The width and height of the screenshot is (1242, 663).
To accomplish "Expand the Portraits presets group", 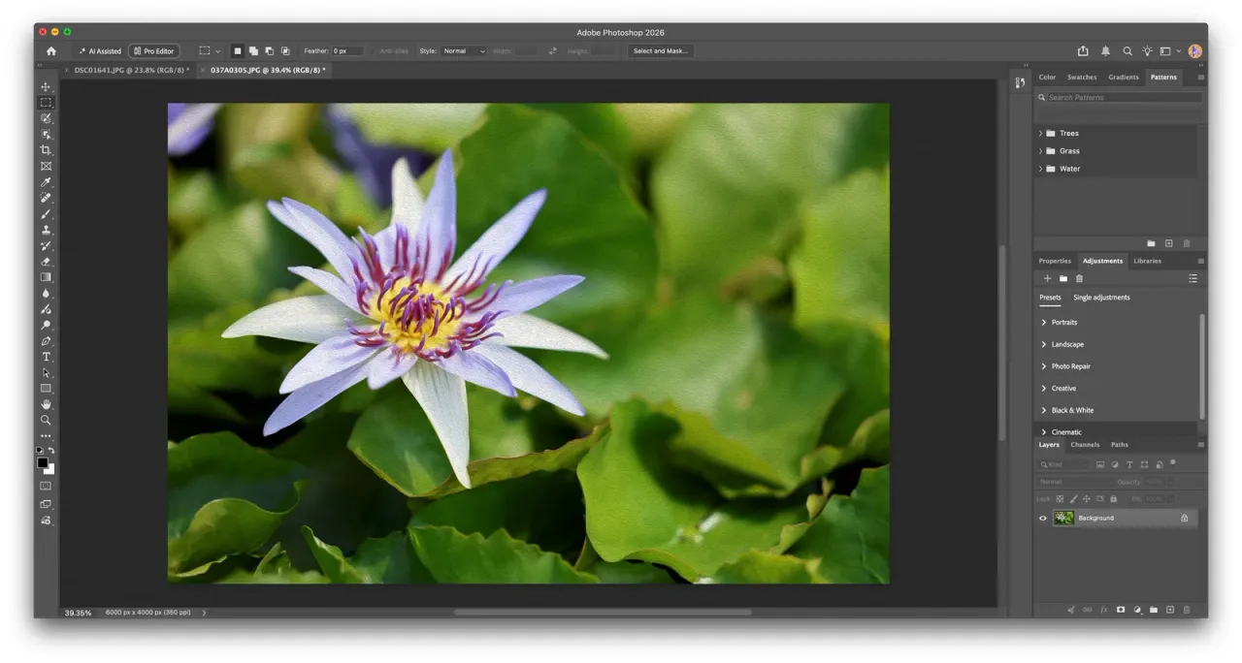I will [x=1044, y=323].
